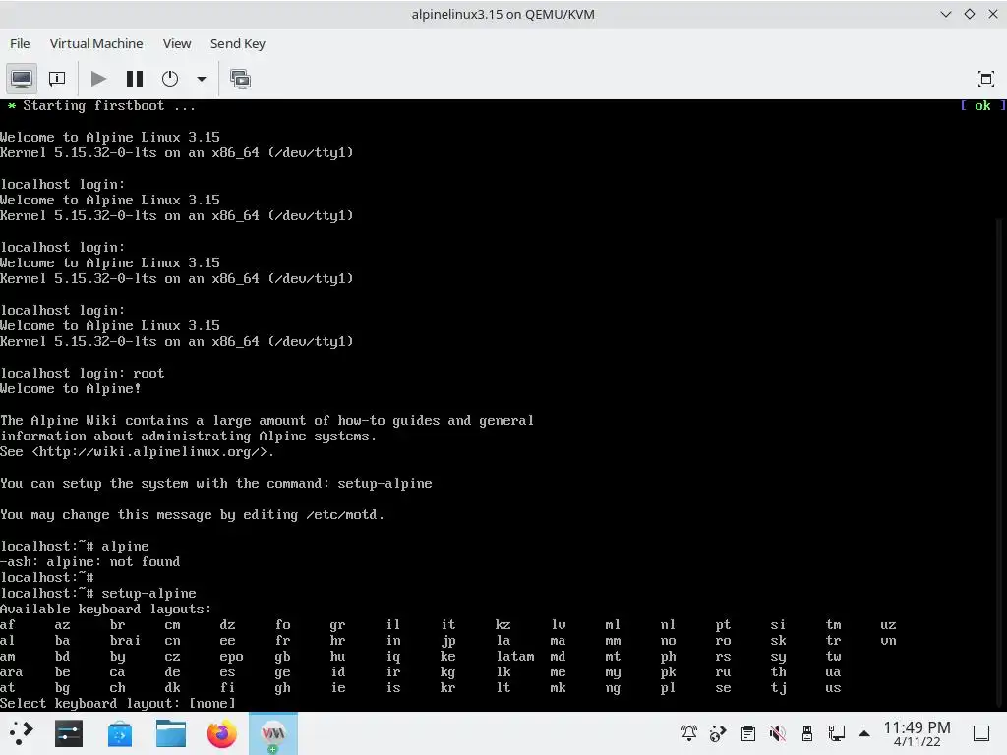This screenshot has width=1007, height=755.
Task: Open removable devices tray icon
Action: tap(806, 733)
